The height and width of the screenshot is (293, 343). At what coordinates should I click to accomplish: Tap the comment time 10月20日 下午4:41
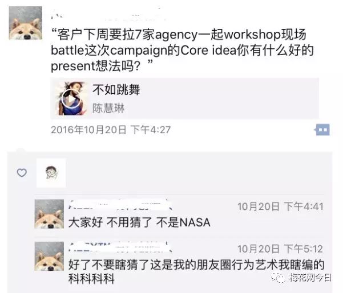280,206
